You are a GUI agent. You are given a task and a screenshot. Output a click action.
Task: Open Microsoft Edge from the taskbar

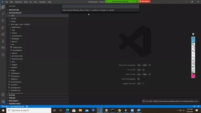(67, 110)
